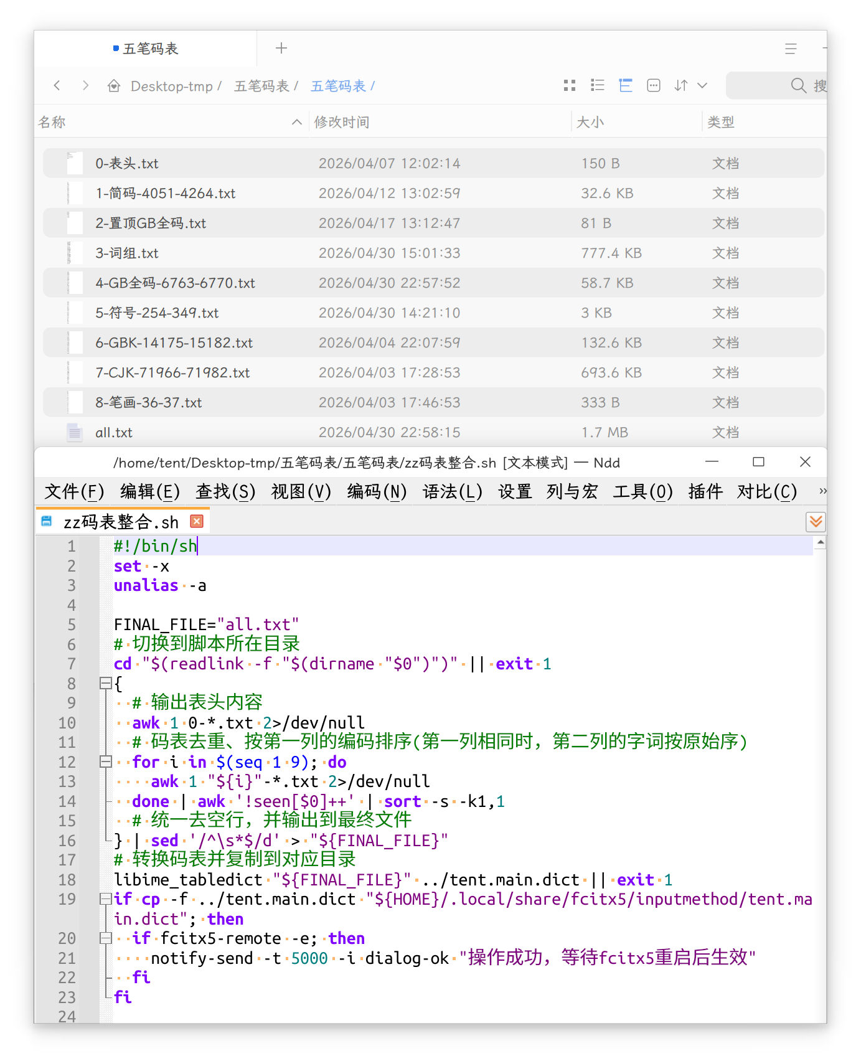Viewport: 861px width, 1061px height.
Task: Click the all.txt file icon
Action: point(75,432)
